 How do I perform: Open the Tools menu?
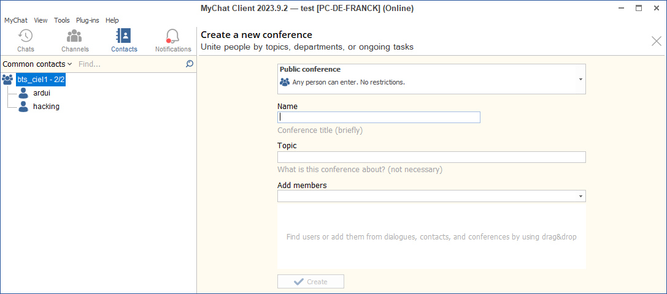[x=62, y=20]
